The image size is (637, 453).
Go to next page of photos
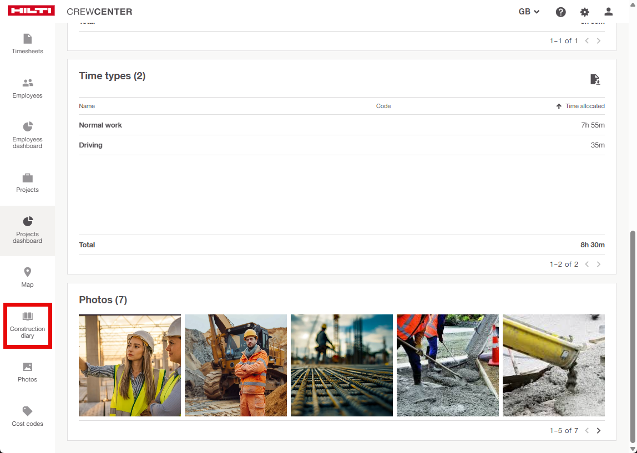tap(598, 431)
